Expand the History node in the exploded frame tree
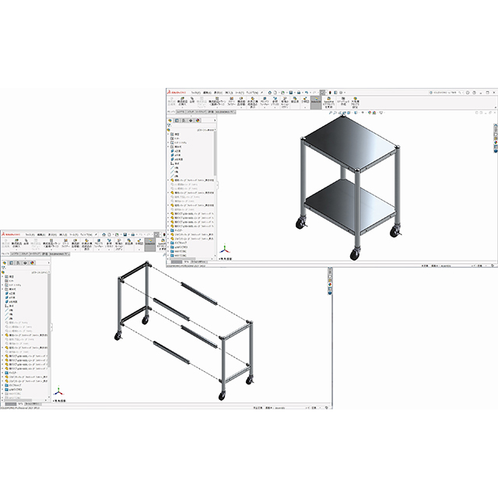 (2, 276)
